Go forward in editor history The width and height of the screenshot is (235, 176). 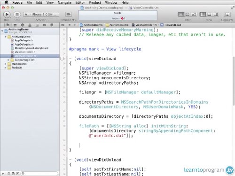(x=75, y=25)
